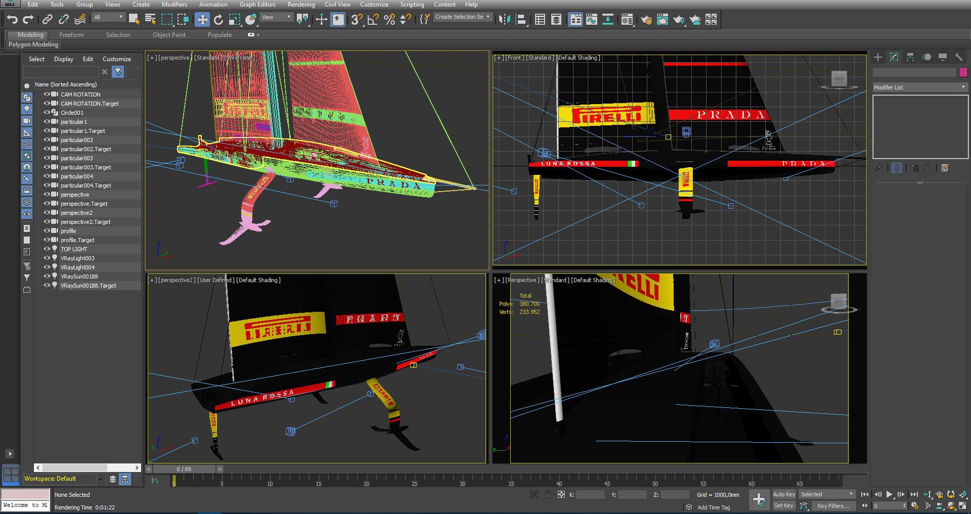Click the Set Key button
Viewport: 971px width, 514px height.
(784, 505)
